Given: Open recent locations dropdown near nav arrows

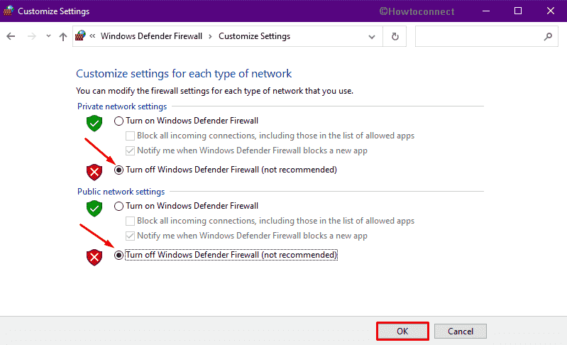Looking at the screenshot, I should coord(48,36).
